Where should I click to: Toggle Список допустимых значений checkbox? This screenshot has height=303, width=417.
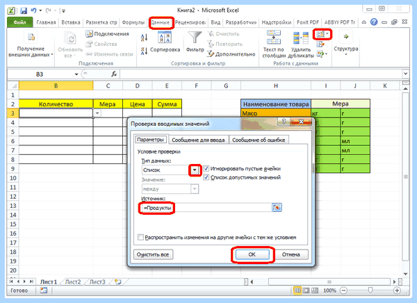[x=206, y=177]
